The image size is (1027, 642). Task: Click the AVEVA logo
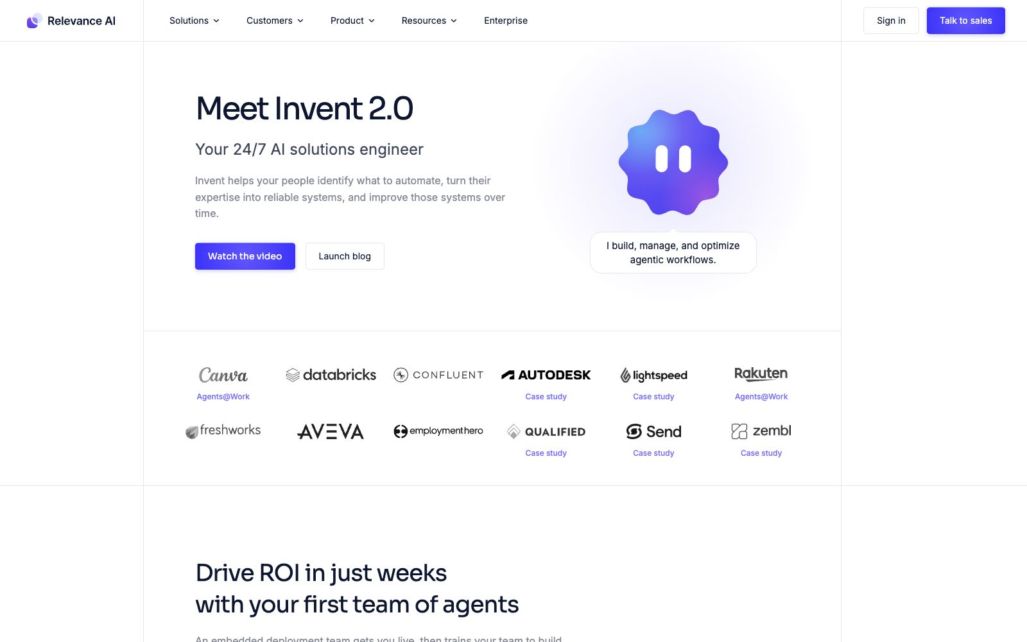tap(331, 431)
